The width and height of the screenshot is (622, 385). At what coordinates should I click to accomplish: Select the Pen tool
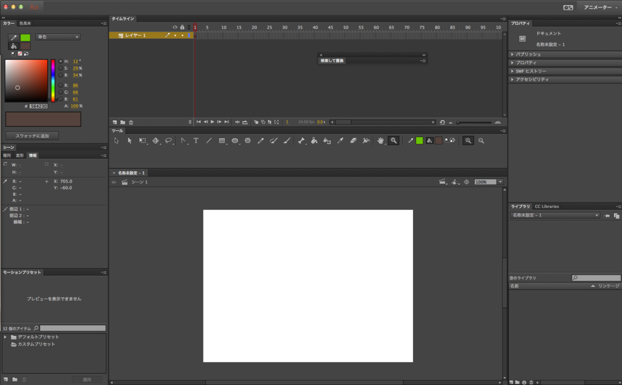tap(183, 141)
